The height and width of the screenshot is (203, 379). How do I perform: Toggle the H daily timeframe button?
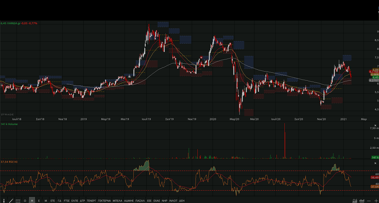click(32, 201)
